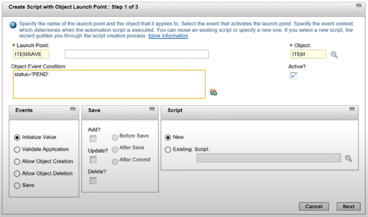Check the Delete? checkbox
This screenshot has height=217, width=368.
[93, 181]
